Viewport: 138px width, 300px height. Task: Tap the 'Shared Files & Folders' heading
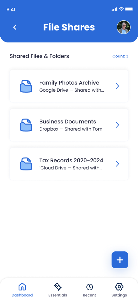click(x=39, y=56)
